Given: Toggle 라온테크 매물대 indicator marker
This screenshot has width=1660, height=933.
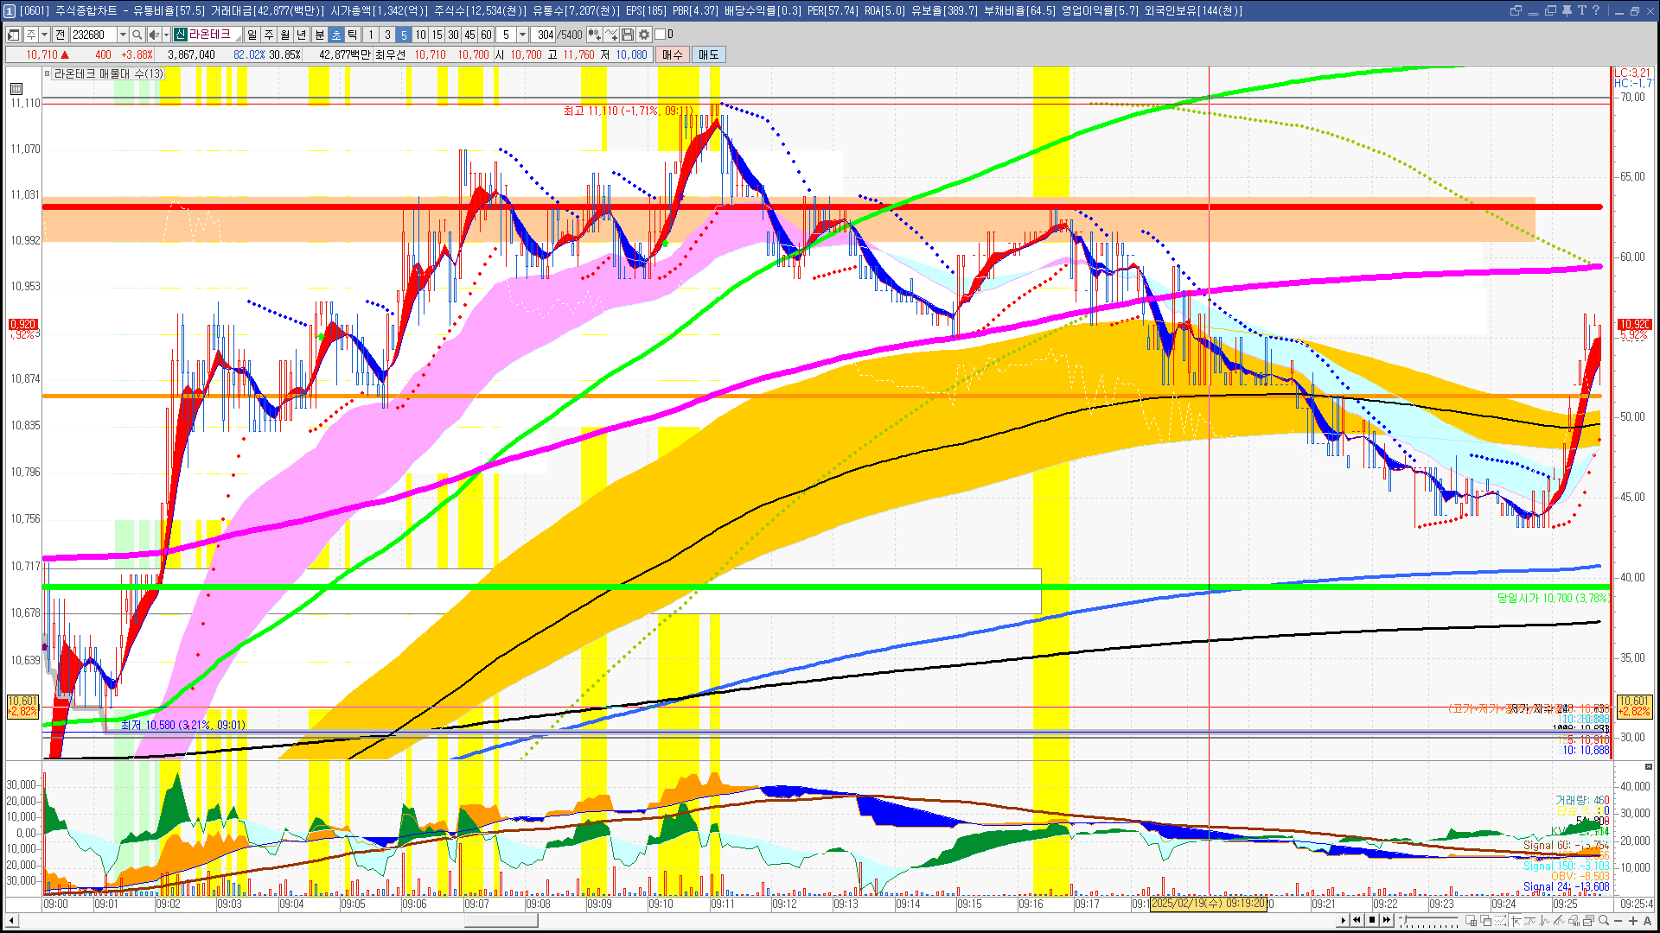Looking at the screenshot, I should pos(48,74).
